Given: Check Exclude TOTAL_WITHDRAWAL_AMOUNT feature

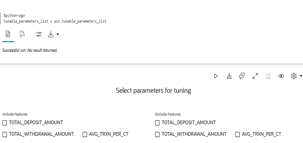Looking at the screenshot, I should (157, 134).
